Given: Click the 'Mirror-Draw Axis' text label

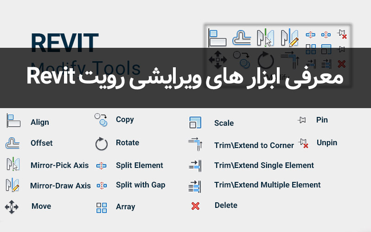Looking at the screenshot, I should click(60, 186).
